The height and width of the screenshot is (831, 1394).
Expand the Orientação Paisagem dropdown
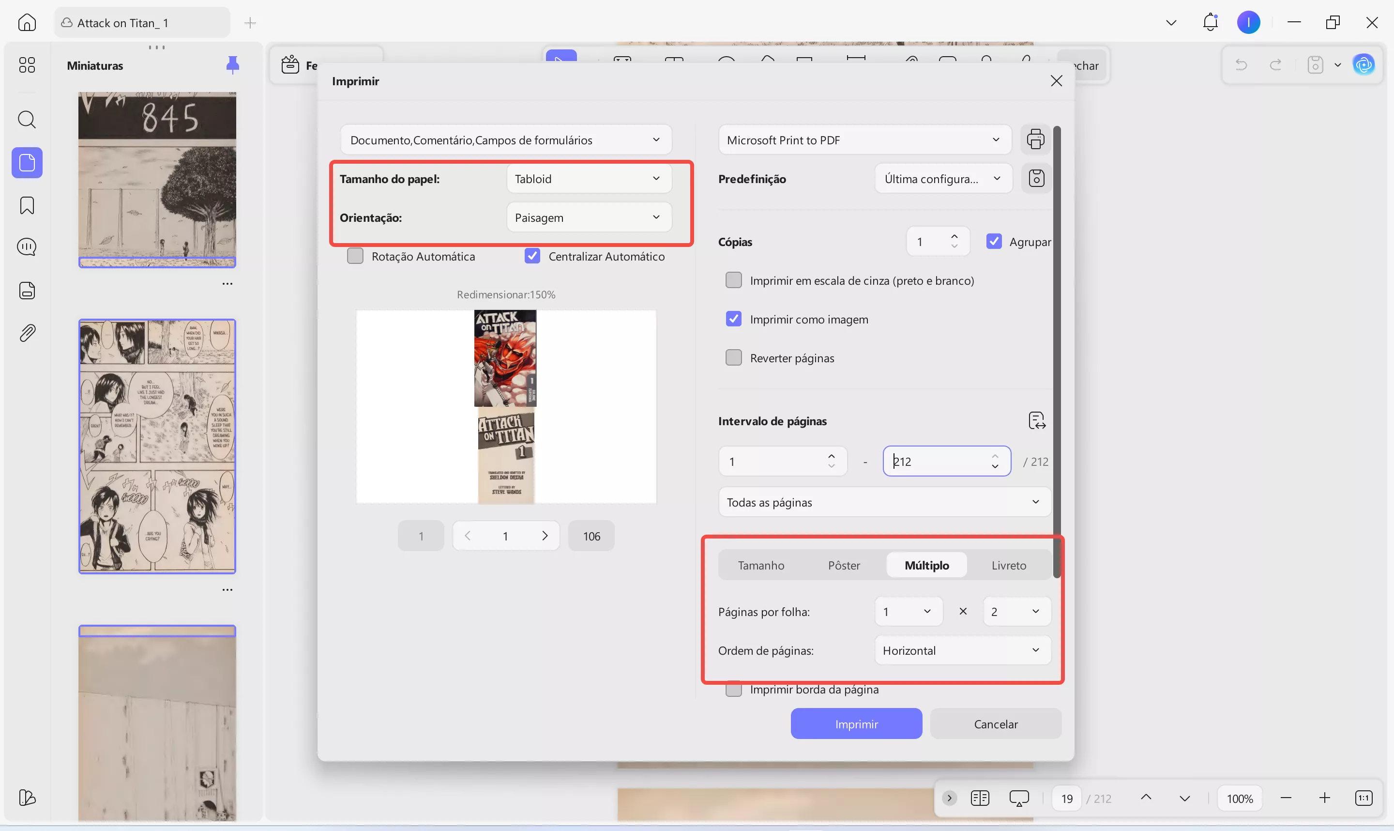[x=588, y=217]
